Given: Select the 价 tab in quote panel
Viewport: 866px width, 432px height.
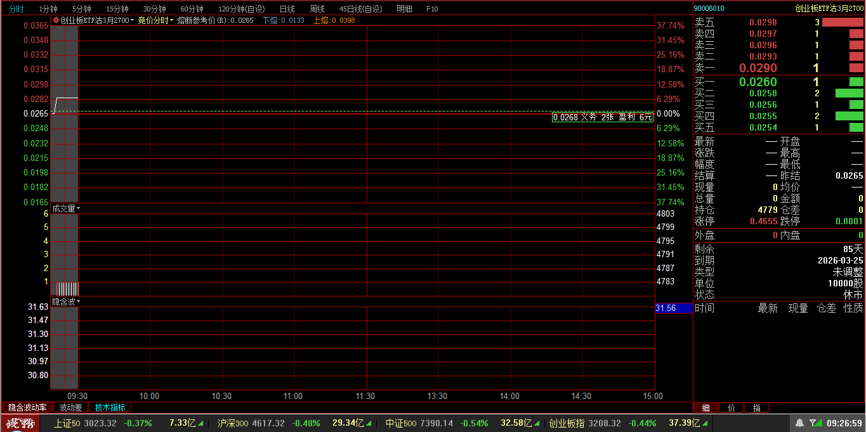Looking at the screenshot, I should coord(732,408).
